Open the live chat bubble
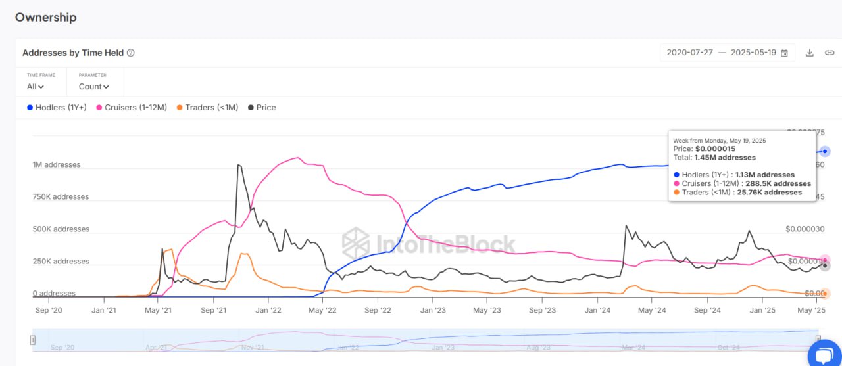Viewport: 842px width, 366px height. click(x=824, y=355)
